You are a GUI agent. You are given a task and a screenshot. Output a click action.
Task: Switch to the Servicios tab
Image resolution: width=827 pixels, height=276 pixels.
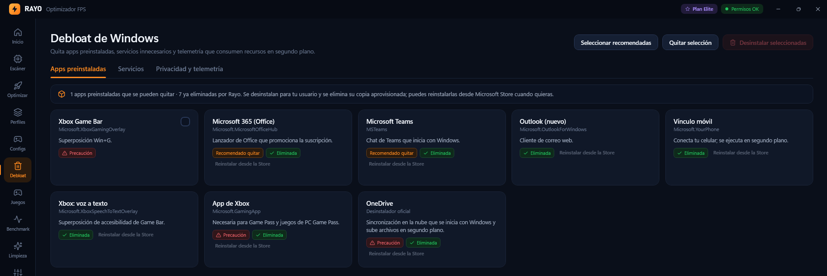131,69
